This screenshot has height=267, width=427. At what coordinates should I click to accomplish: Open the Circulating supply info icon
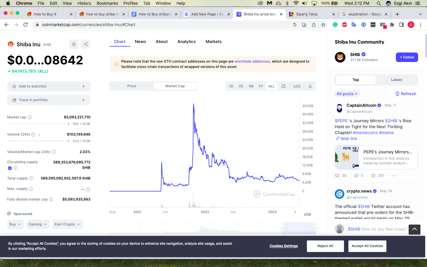15,168
